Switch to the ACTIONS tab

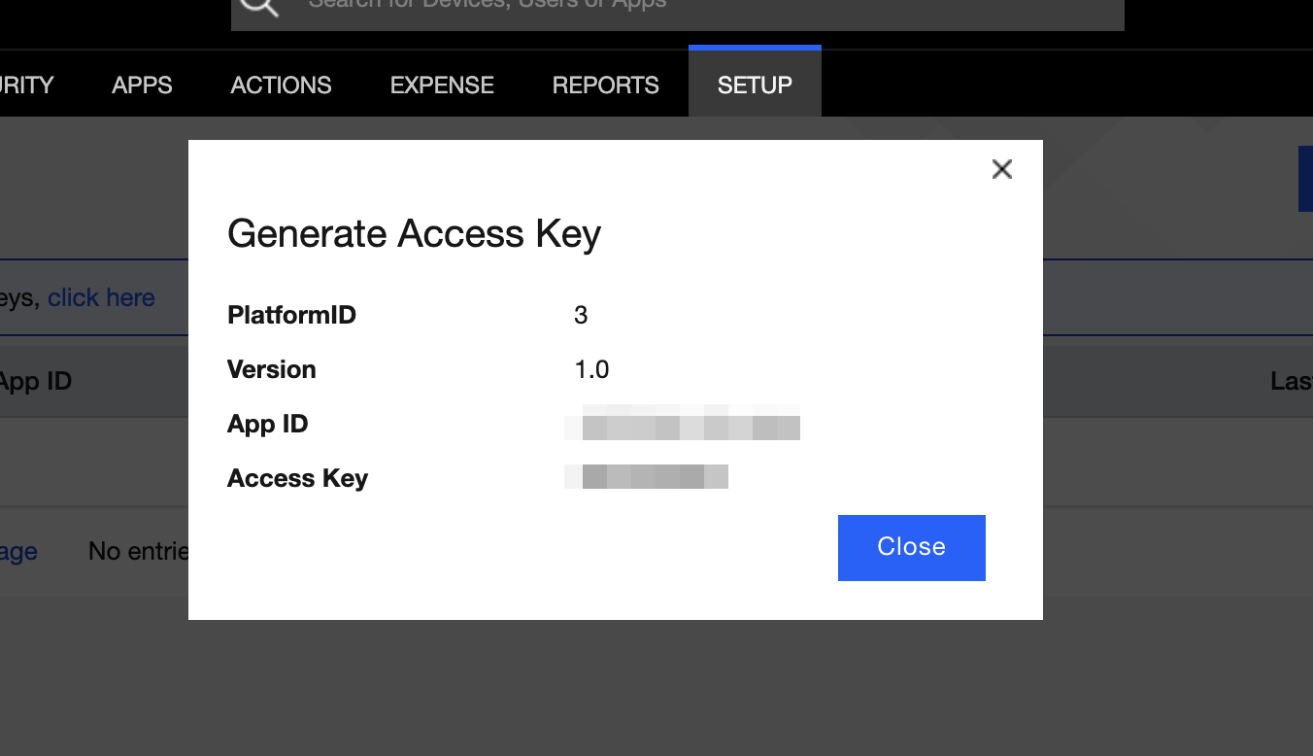(x=281, y=86)
